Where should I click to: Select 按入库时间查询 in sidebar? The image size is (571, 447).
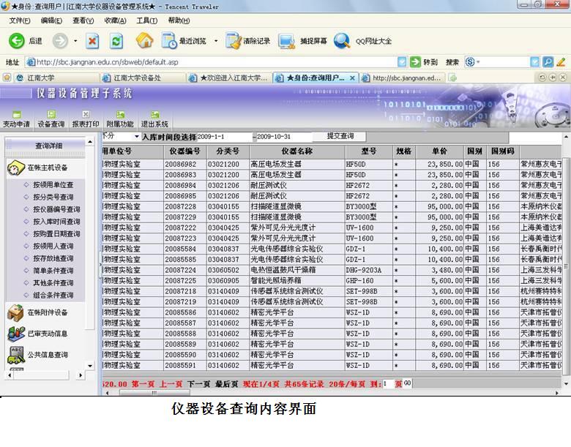click(56, 222)
